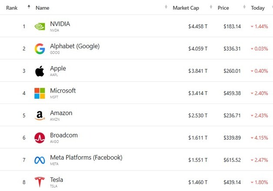Open the Broadcom company link
273x191 pixels.
tap(64, 135)
